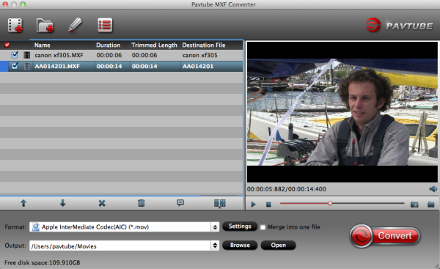The height and width of the screenshot is (269, 440).
Task: Take a snapshot with the camera icon
Action: pos(414,204)
